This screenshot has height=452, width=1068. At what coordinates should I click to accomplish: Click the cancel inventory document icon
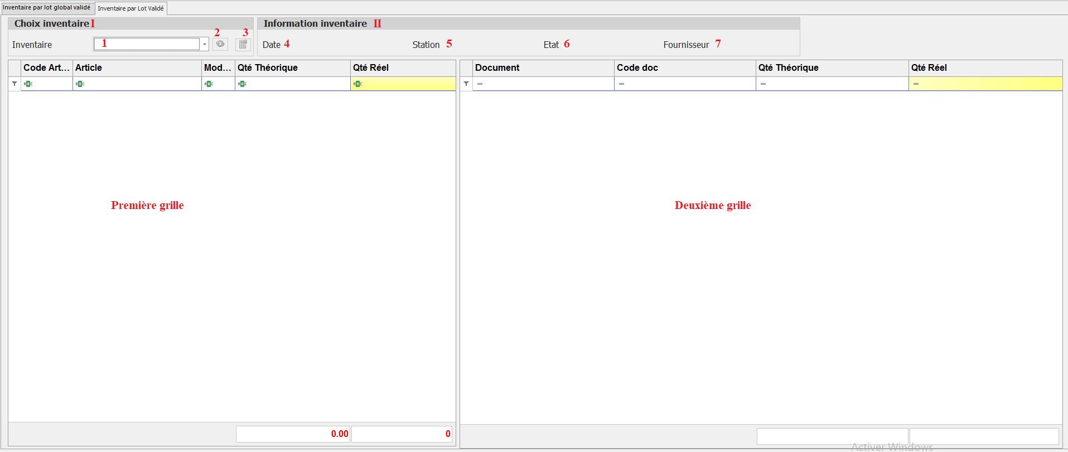click(243, 44)
